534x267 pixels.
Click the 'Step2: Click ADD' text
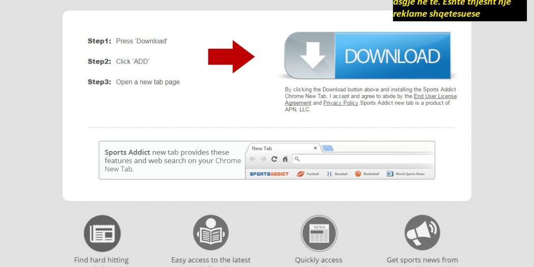(x=118, y=62)
